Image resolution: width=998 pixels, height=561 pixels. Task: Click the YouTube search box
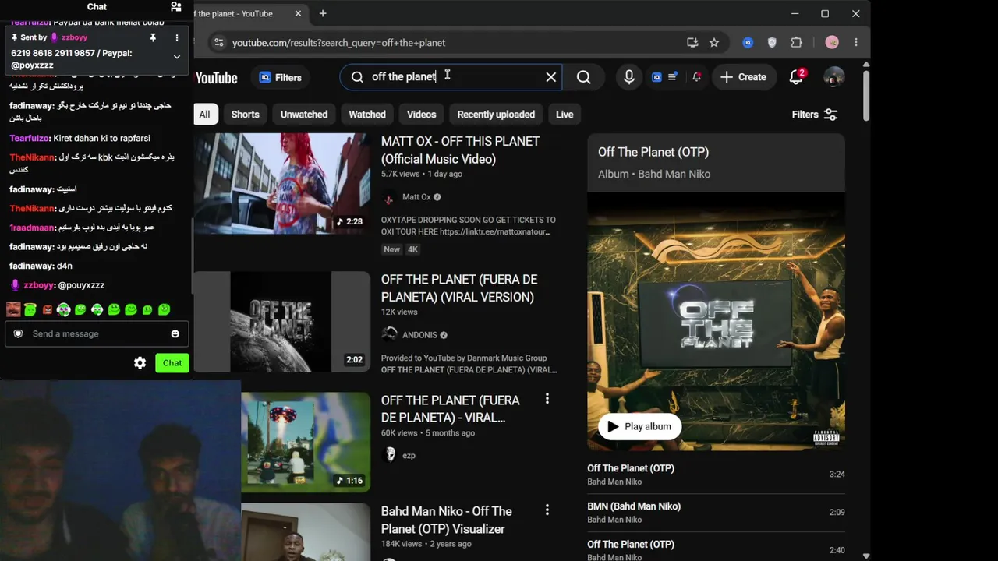click(452, 76)
